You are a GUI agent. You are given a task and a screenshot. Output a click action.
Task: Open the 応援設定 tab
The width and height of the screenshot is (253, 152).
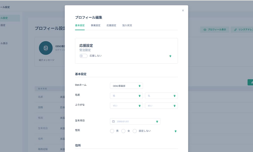pyautogui.click(x=111, y=25)
